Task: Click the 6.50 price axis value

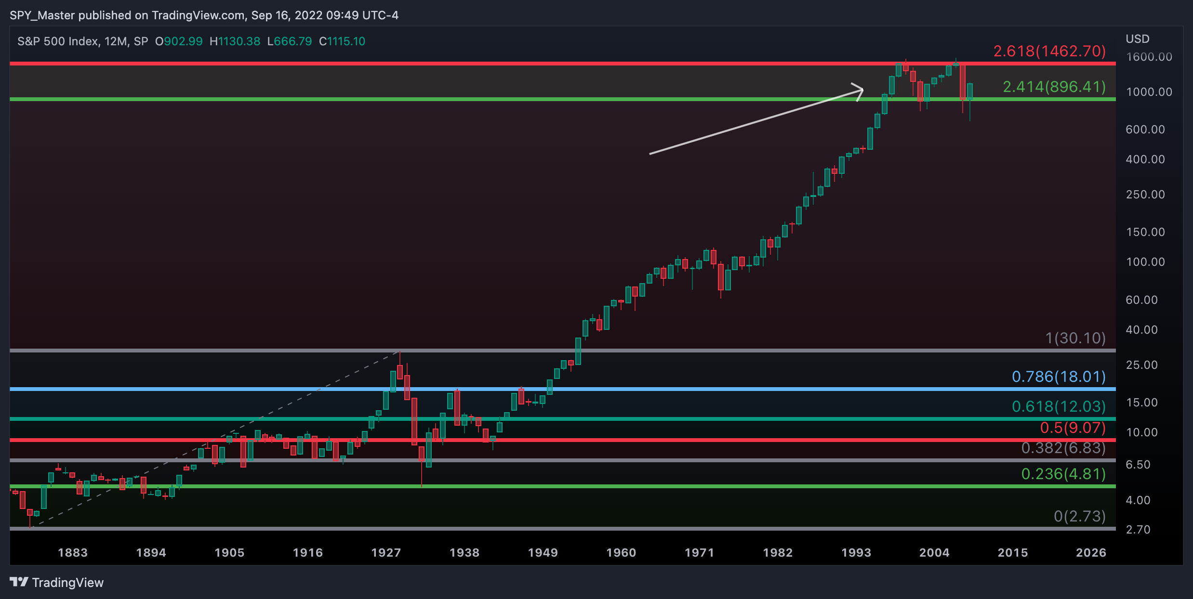Action: [x=1138, y=465]
